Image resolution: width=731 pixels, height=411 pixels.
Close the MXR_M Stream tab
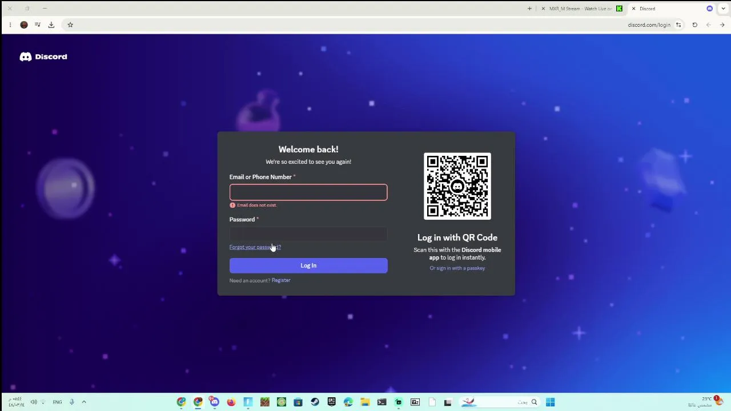(543, 9)
